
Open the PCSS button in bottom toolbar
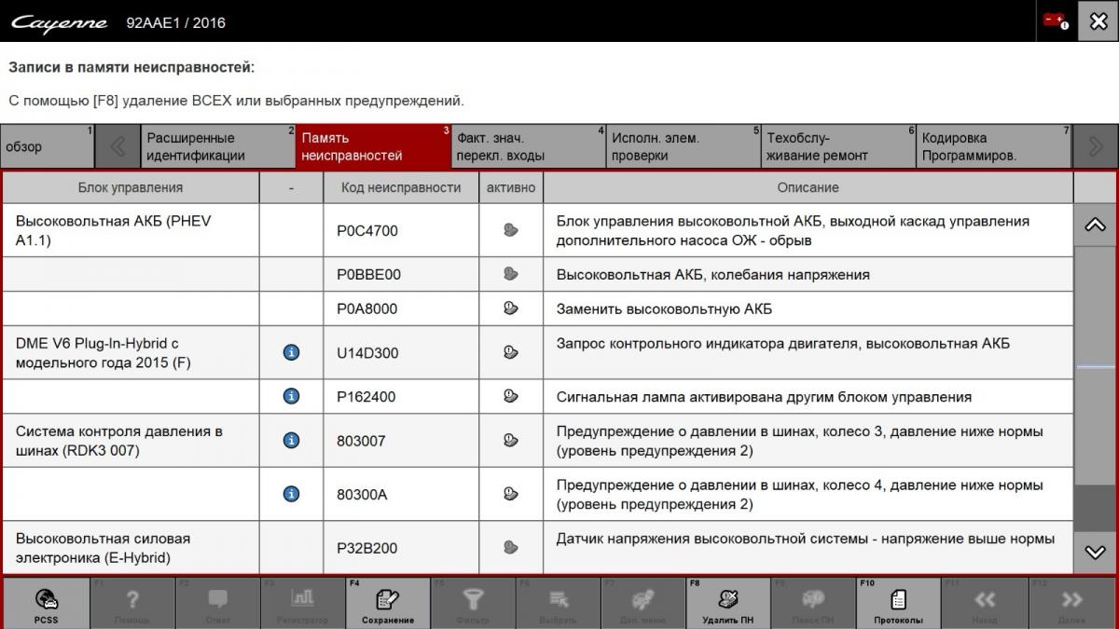tap(46, 604)
